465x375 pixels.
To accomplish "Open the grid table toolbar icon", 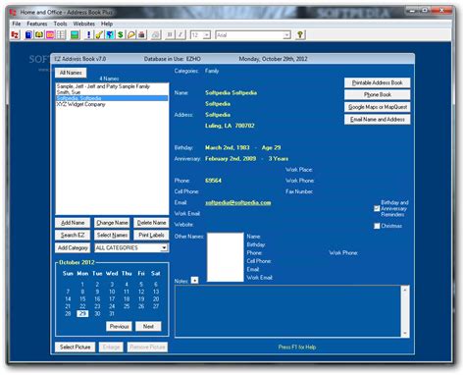I will [61, 34].
